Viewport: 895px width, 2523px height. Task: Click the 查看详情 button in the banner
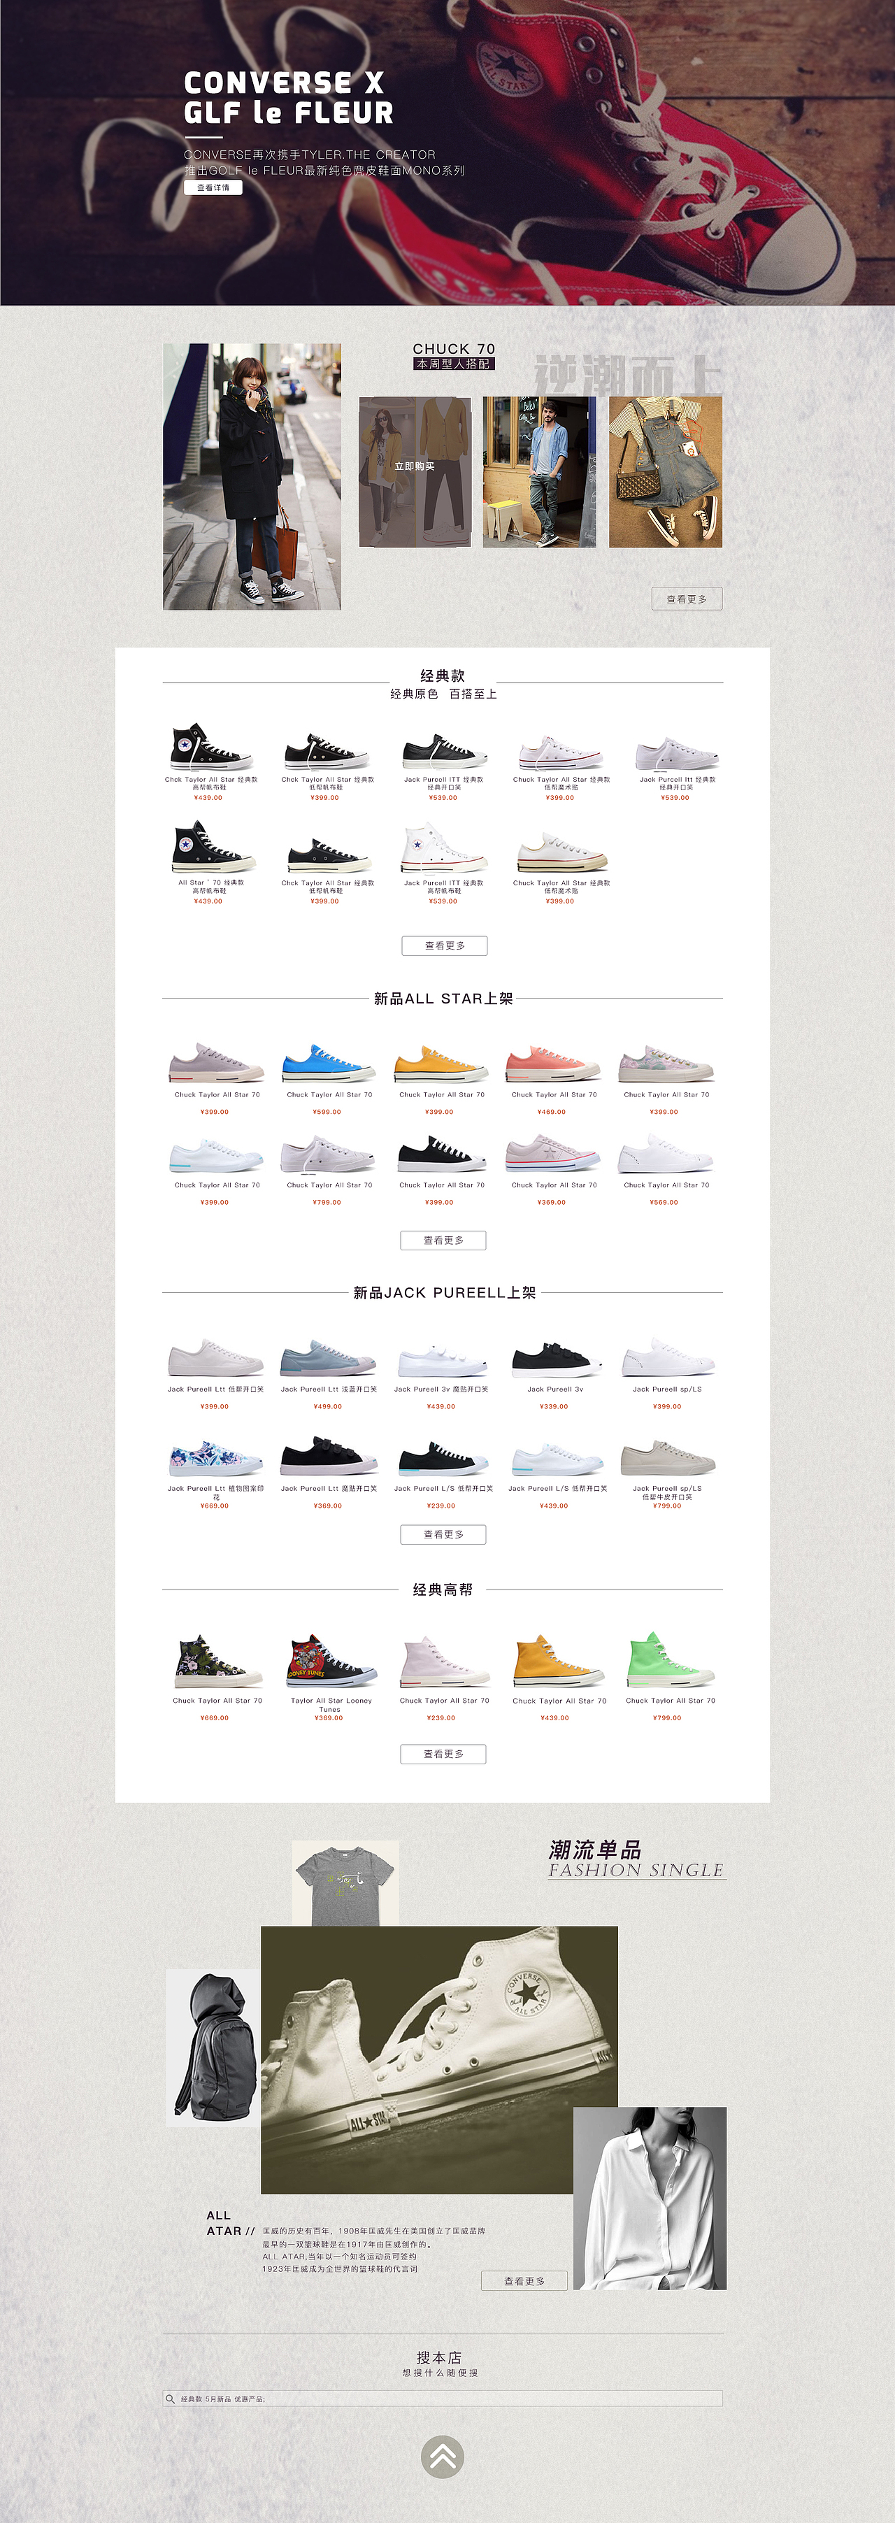pyautogui.click(x=213, y=187)
